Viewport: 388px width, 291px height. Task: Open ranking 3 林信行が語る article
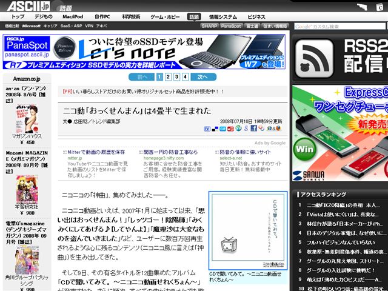pyautogui.click(x=345, y=224)
